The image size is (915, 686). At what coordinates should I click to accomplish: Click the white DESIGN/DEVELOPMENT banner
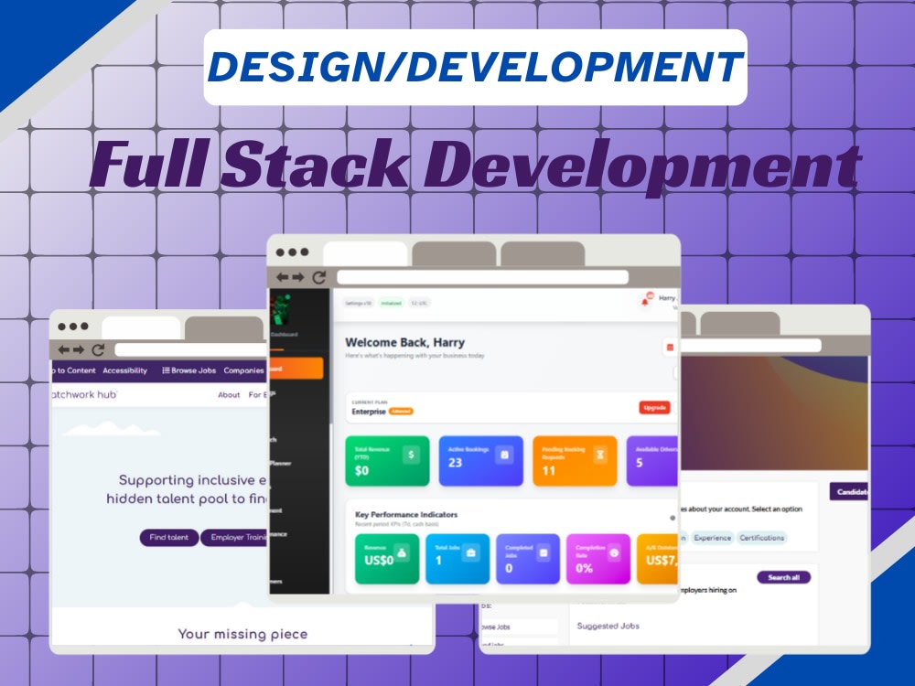[x=475, y=67]
